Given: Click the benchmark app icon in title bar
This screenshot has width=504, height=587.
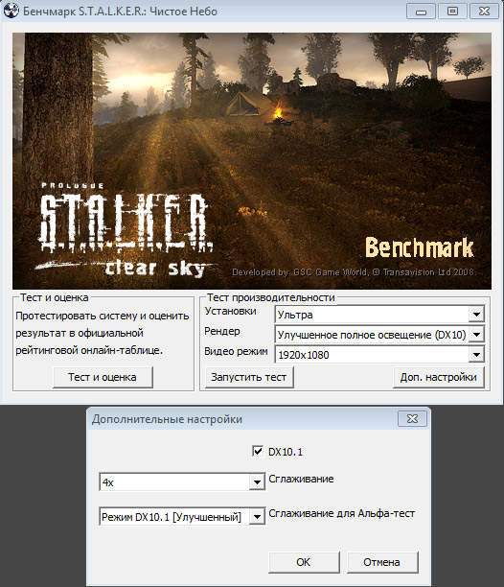Looking at the screenshot, I should click(11, 11).
